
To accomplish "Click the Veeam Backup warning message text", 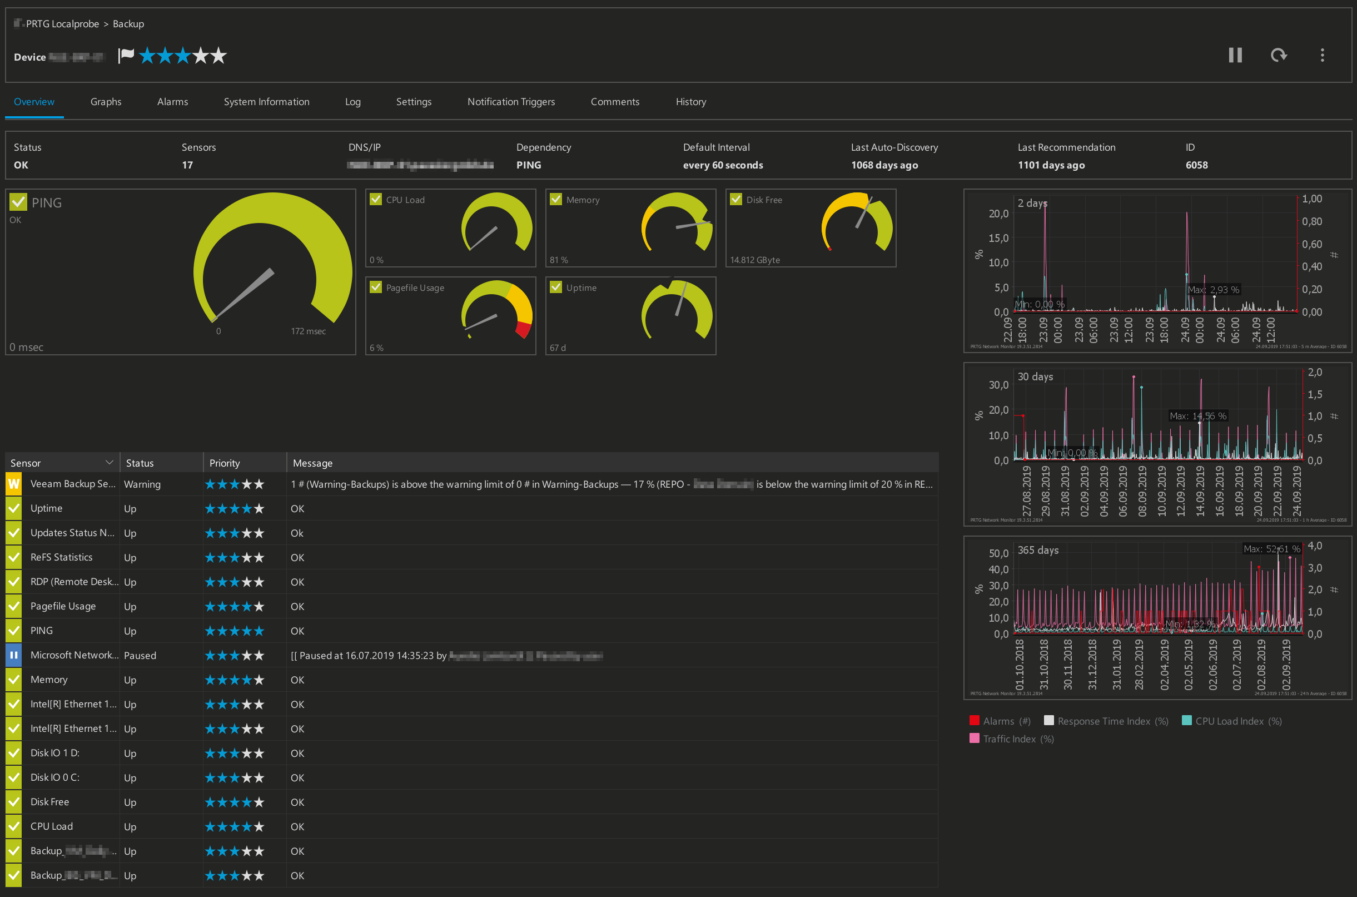I will (x=612, y=484).
